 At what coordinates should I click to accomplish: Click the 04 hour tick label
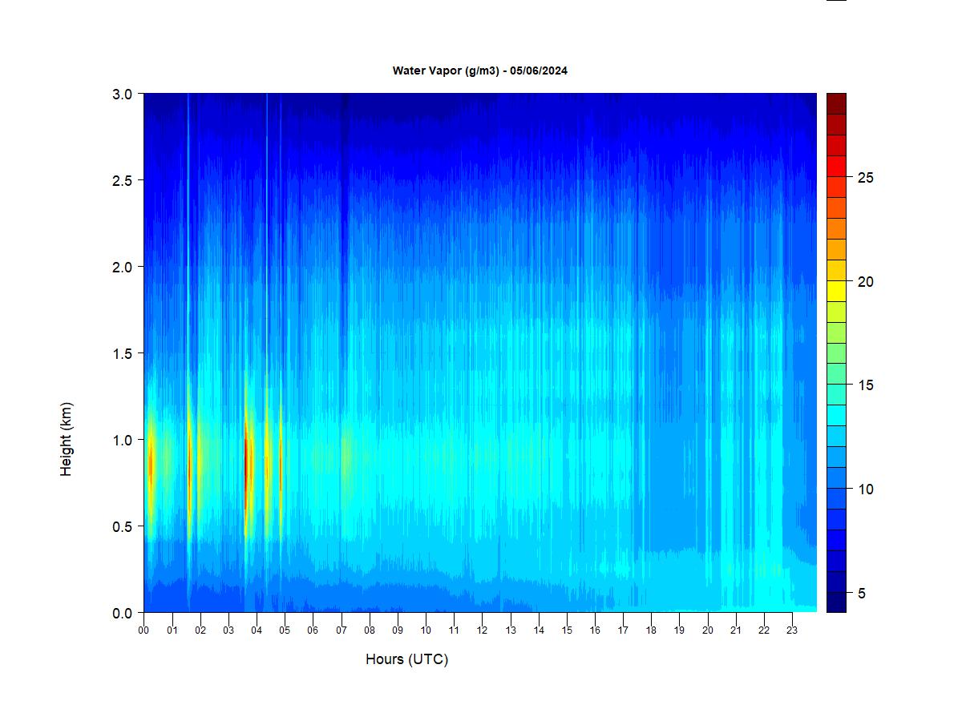pyautogui.click(x=257, y=630)
